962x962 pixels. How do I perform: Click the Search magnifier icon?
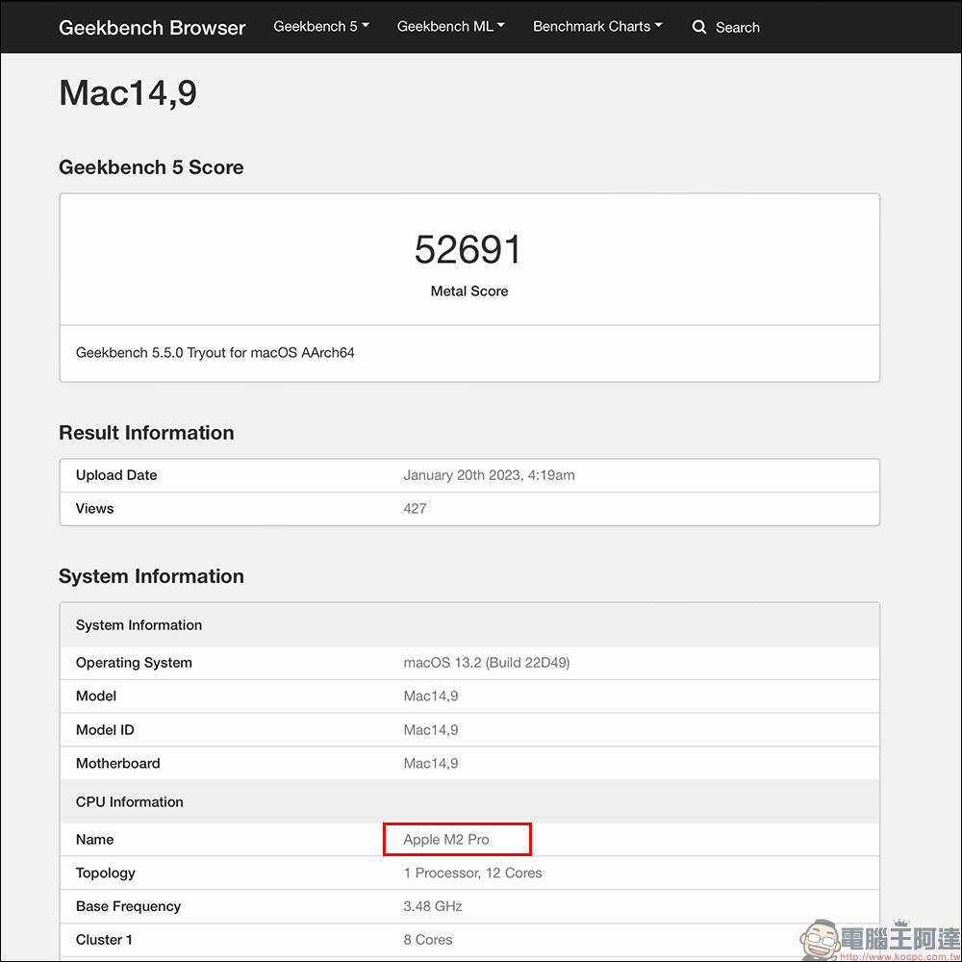click(x=698, y=27)
